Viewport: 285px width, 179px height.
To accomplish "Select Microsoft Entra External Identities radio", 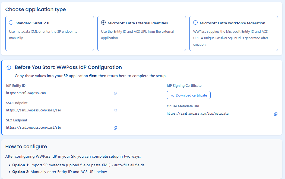I will (103, 22).
